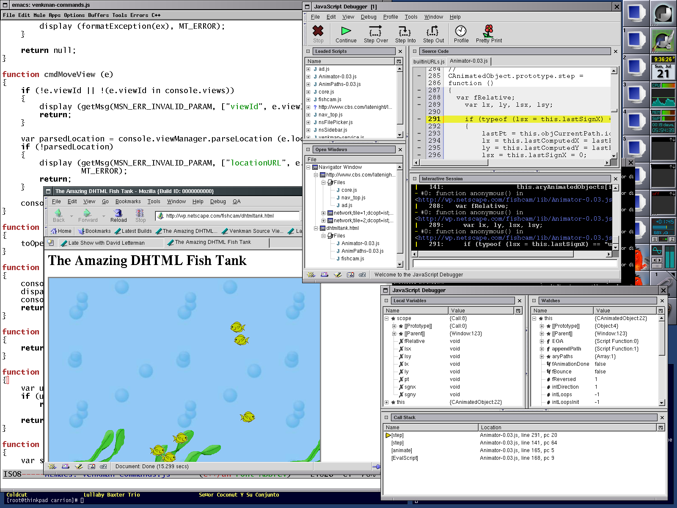Screen dimensions: 677x508
Task: Open Debug menu in JavaScript Debugger
Action: tap(369, 17)
